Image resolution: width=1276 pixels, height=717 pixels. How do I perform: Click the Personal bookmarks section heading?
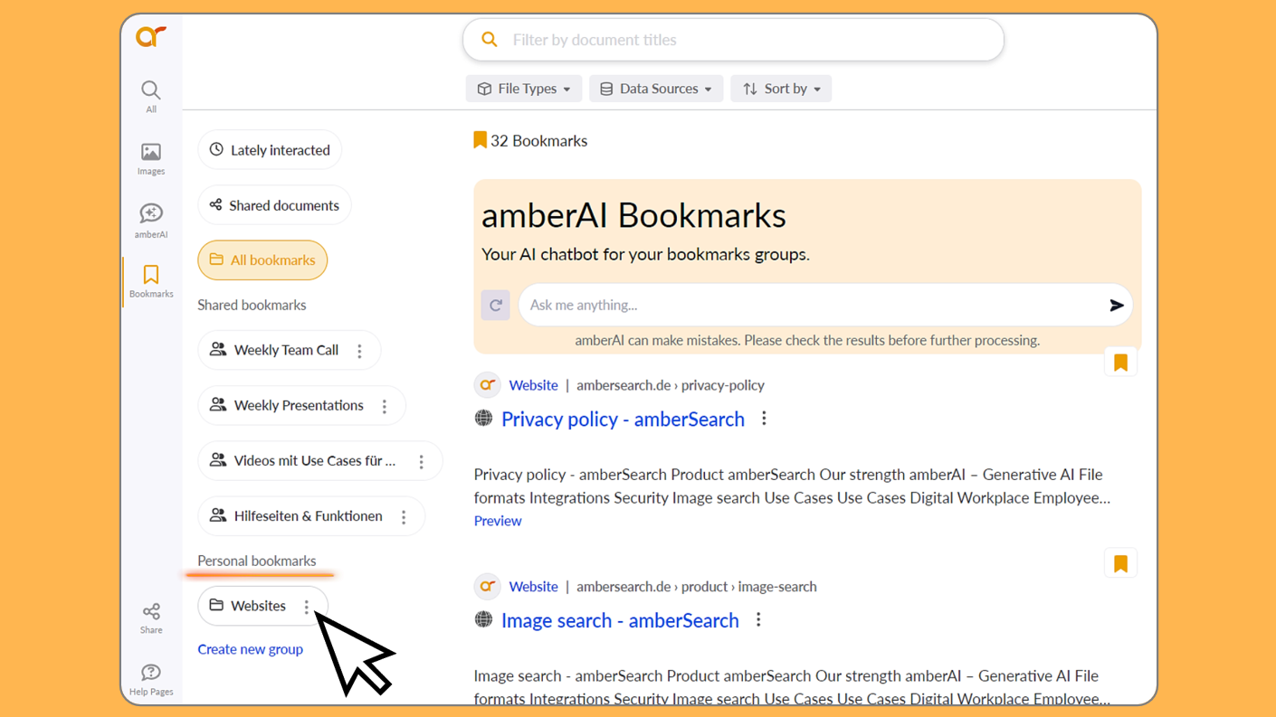point(256,561)
